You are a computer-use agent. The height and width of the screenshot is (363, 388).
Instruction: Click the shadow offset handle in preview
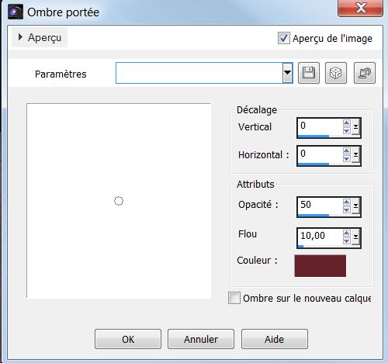[119, 201]
